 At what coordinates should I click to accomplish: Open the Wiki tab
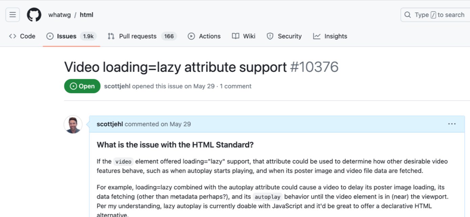click(x=244, y=36)
